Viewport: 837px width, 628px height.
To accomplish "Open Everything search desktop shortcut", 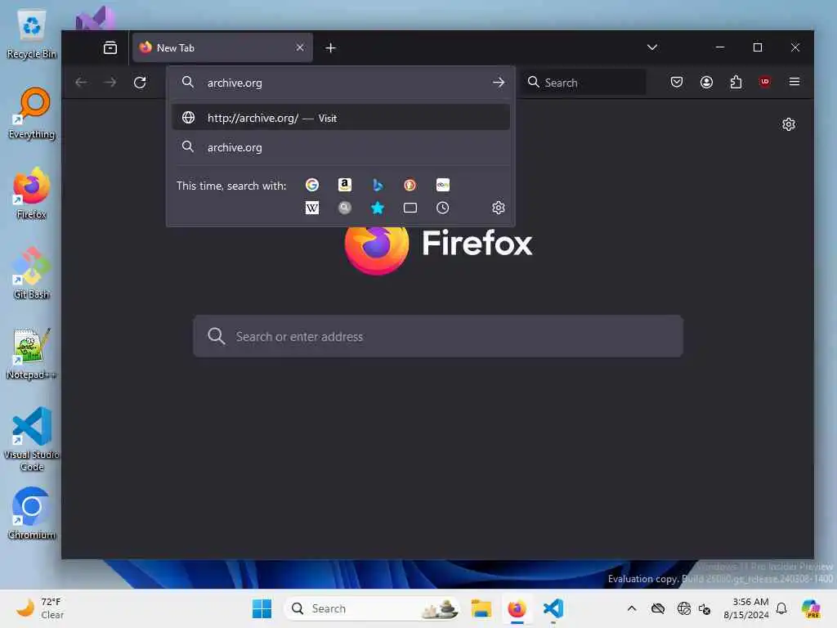I will click(x=32, y=114).
